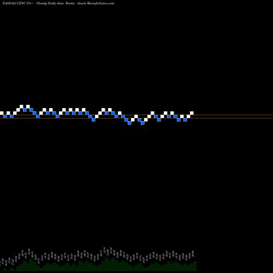The image size is (273, 273).
Task: Click the 21.52 price label
Action: (111, 250)
